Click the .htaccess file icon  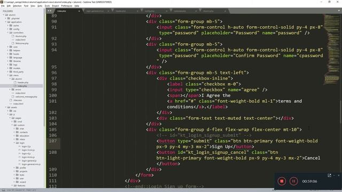click(11, 100)
